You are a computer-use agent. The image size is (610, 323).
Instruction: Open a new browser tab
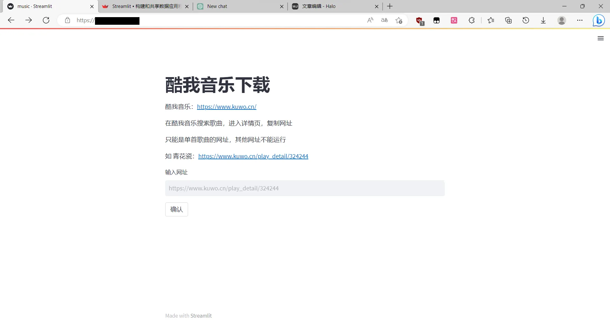point(390,6)
